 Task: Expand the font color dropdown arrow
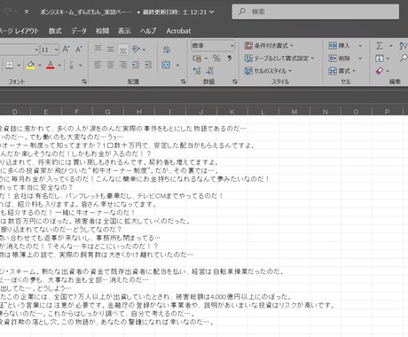tap(59, 65)
